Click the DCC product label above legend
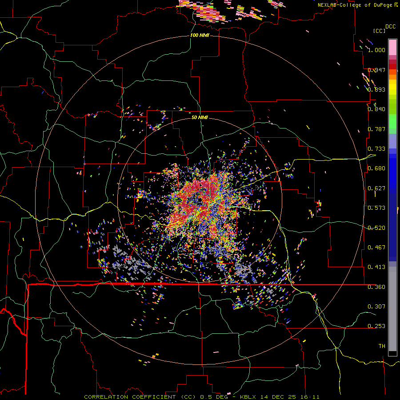Image resolution: width=400 pixels, height=400 pixels. (x=391, y=27)
